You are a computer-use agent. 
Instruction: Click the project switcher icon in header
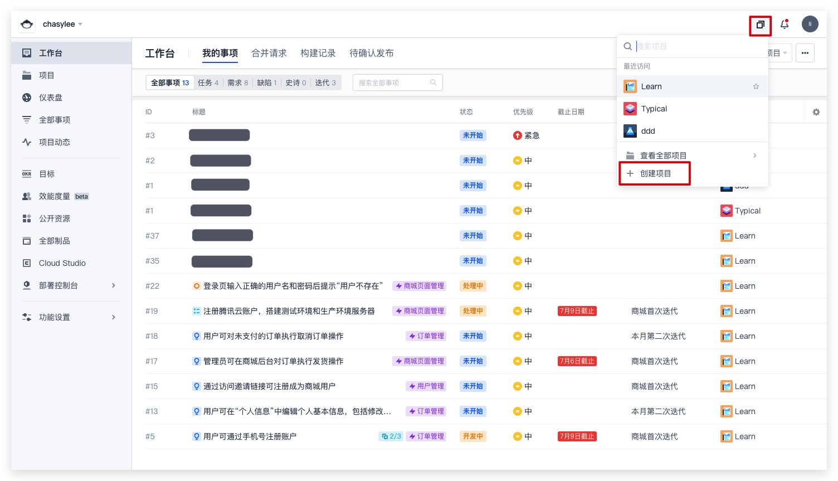(760, 25)
